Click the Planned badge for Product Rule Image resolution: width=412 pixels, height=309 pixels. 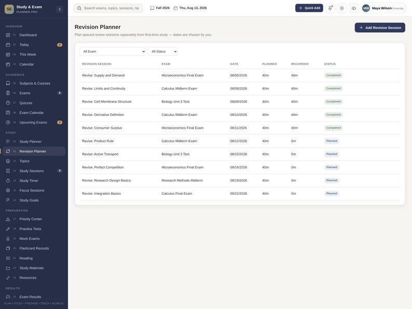click(332, 141)
